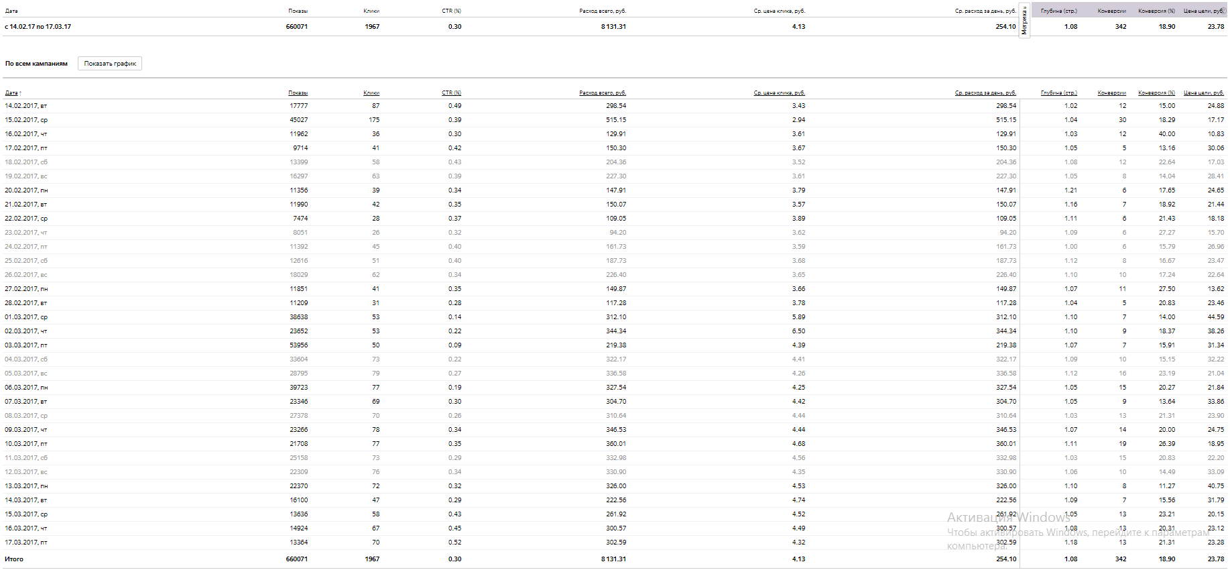Image resolution: width=1230 pixels, height=570 pixels.
Task: Click the date cell 18.02.2017, сб
Action: coord(26,162)
